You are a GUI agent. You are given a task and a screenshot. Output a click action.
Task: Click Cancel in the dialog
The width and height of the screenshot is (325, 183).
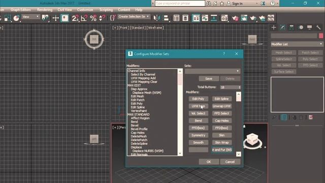pos(230,162)
